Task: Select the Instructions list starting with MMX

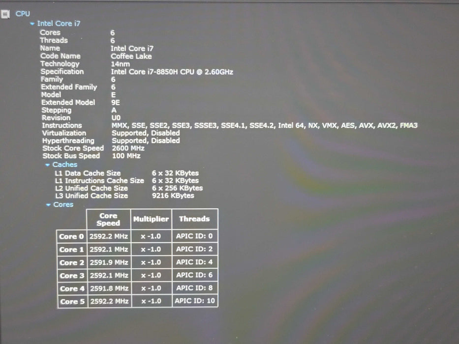Action: [x=265, y=125]
